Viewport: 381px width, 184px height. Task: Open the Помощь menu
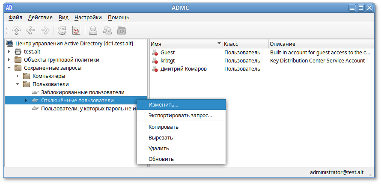118,18
